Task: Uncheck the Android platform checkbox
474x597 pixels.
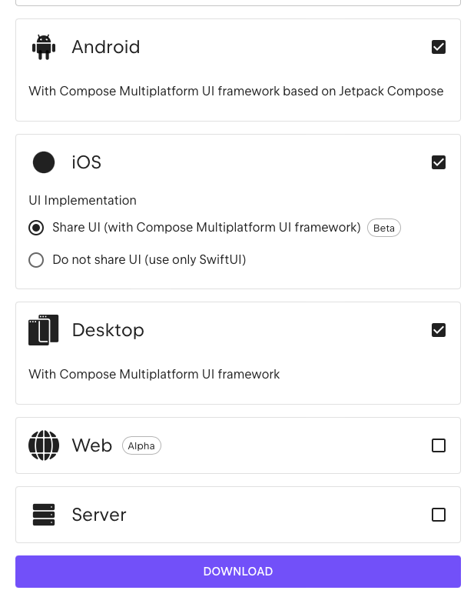Action: pyautogui.click(x=439, y=47)
